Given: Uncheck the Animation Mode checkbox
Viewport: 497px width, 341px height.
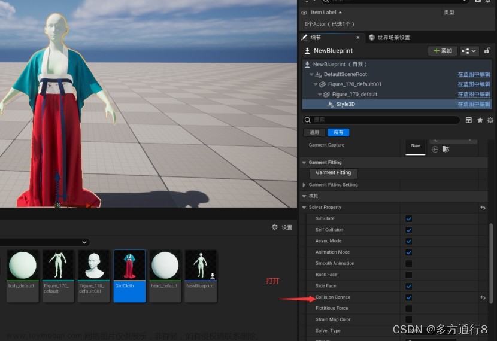Looking at the screenshot, I should point(409,252).
